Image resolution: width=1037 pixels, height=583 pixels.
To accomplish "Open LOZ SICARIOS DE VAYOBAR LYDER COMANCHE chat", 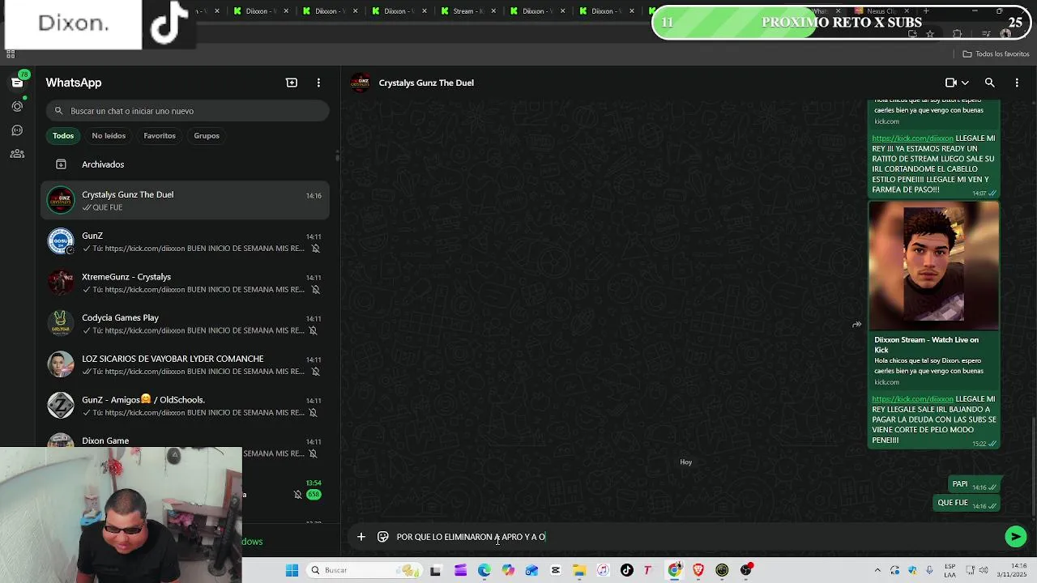I will (x=186, y=365).
